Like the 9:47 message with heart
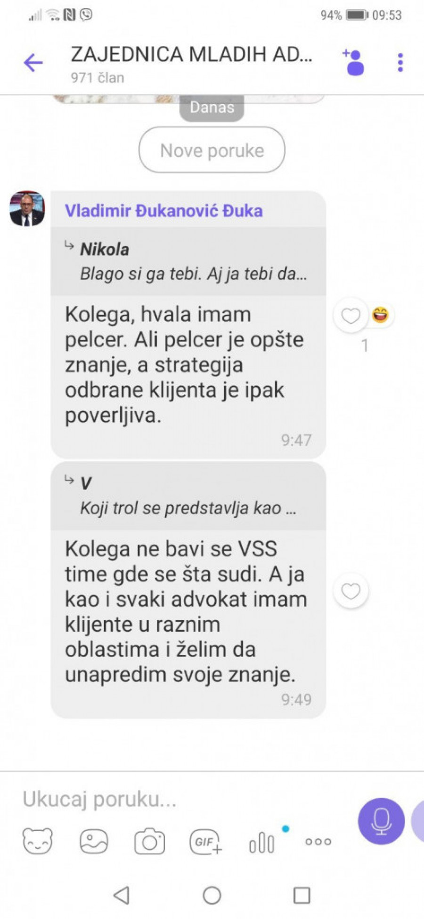Viewport: 424px width, 919px height. pyautogui.click(x=351, y=316)
